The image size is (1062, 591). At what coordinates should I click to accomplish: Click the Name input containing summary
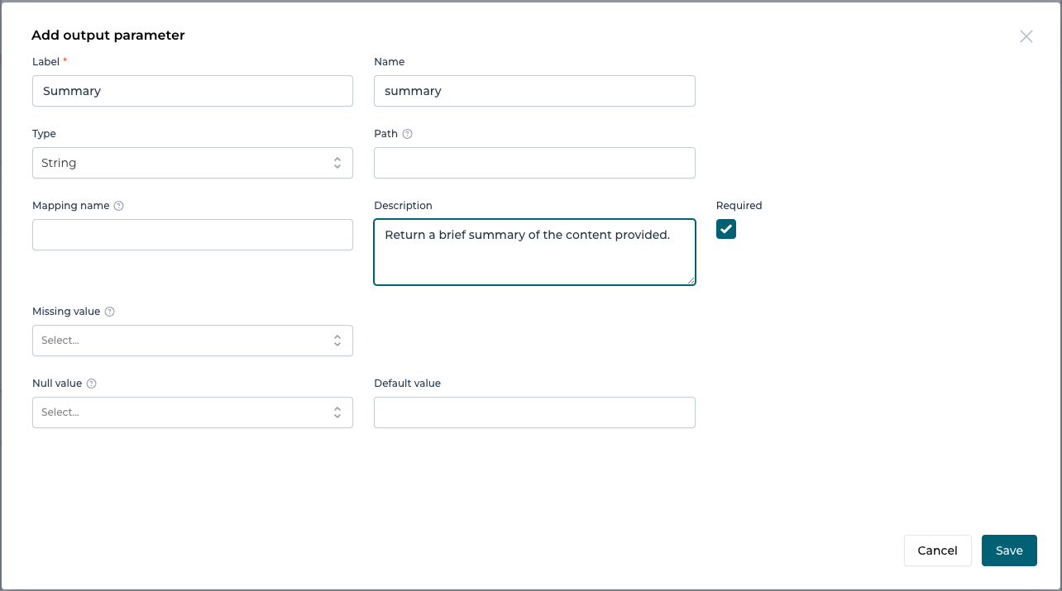(x=534, y=91)
